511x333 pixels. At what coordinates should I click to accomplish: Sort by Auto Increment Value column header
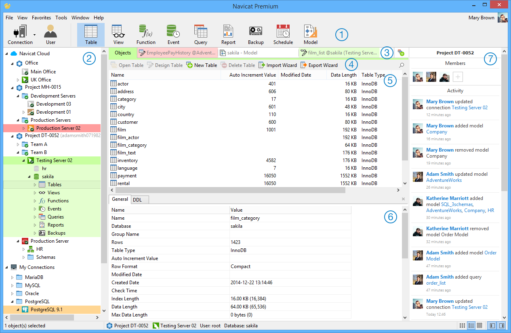tap(250, 75)
